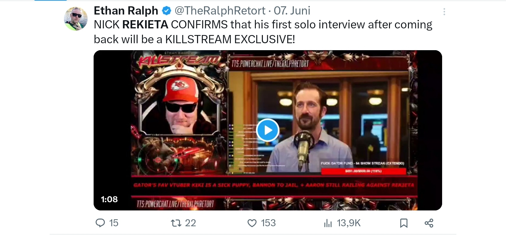Retweet this post using the repost icon
This screenshot has width=506, height=236.
point(176,223)
